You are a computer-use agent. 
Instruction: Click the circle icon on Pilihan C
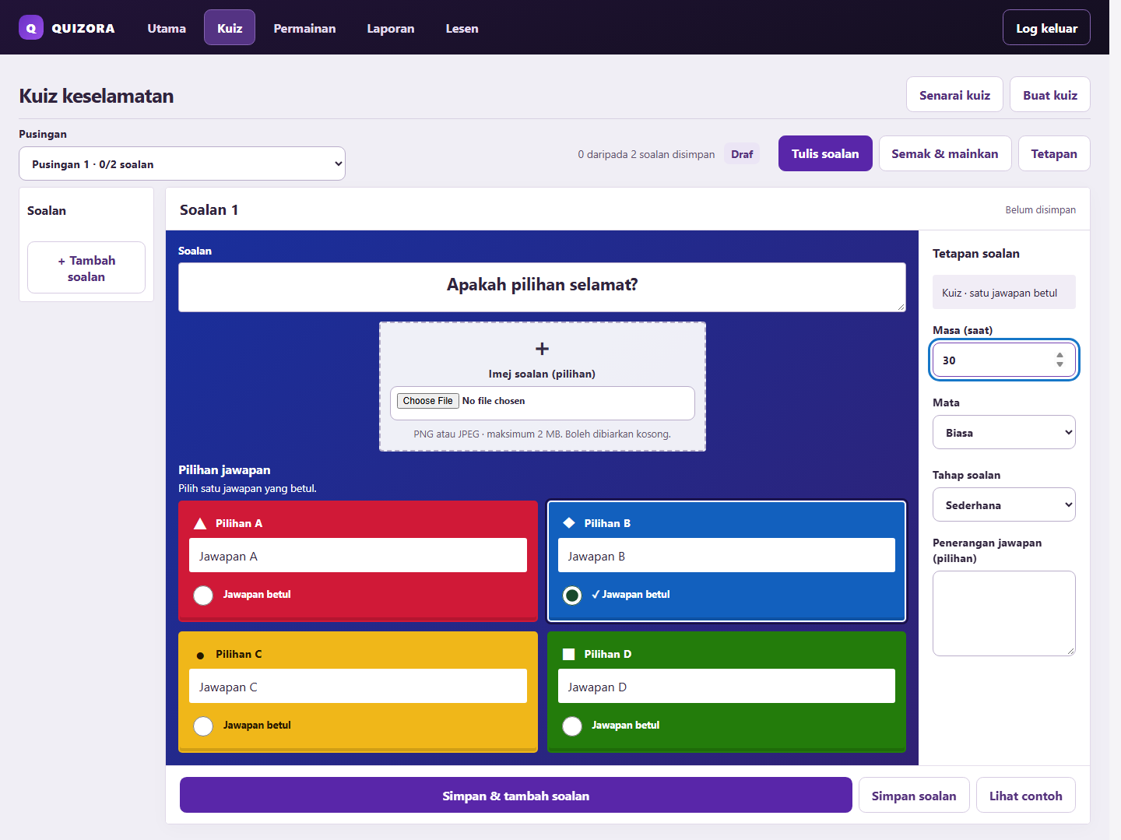pyautogui.click(x=200, y=655)
